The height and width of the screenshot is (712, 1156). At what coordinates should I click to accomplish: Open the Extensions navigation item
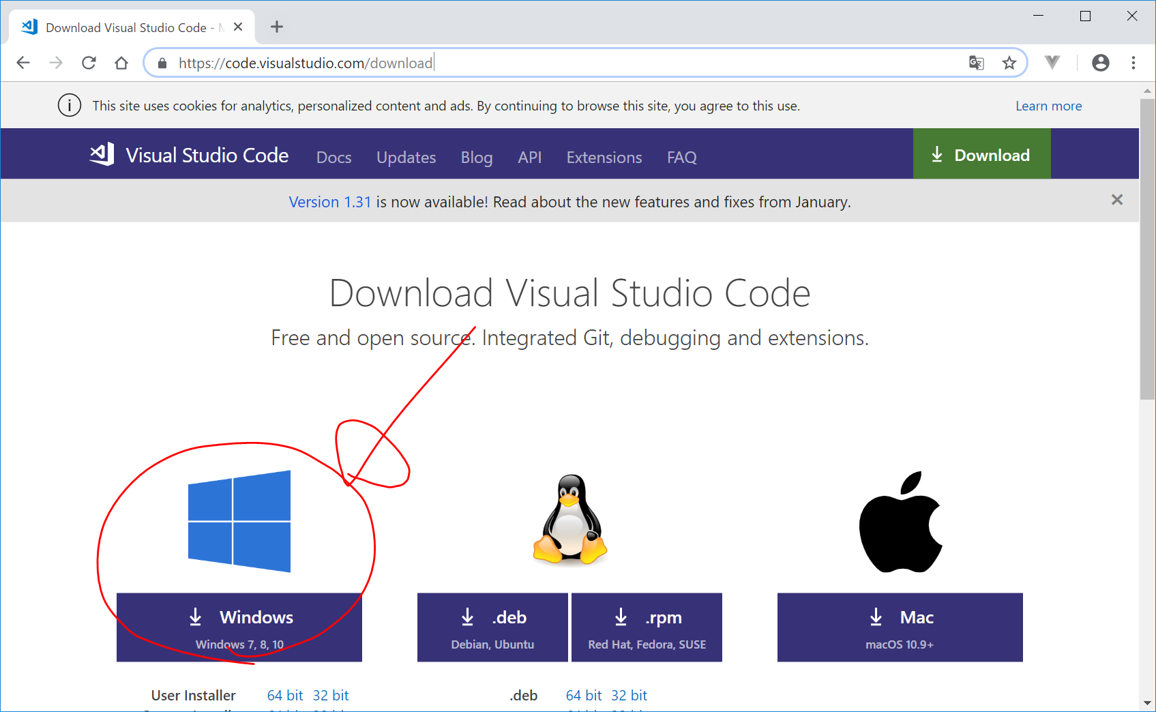604,158
